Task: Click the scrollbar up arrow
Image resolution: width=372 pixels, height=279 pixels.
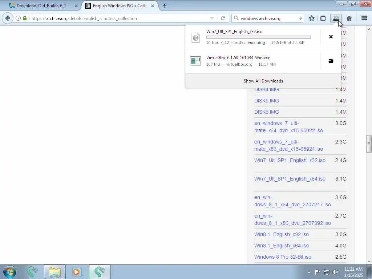Action: [369, 29]
